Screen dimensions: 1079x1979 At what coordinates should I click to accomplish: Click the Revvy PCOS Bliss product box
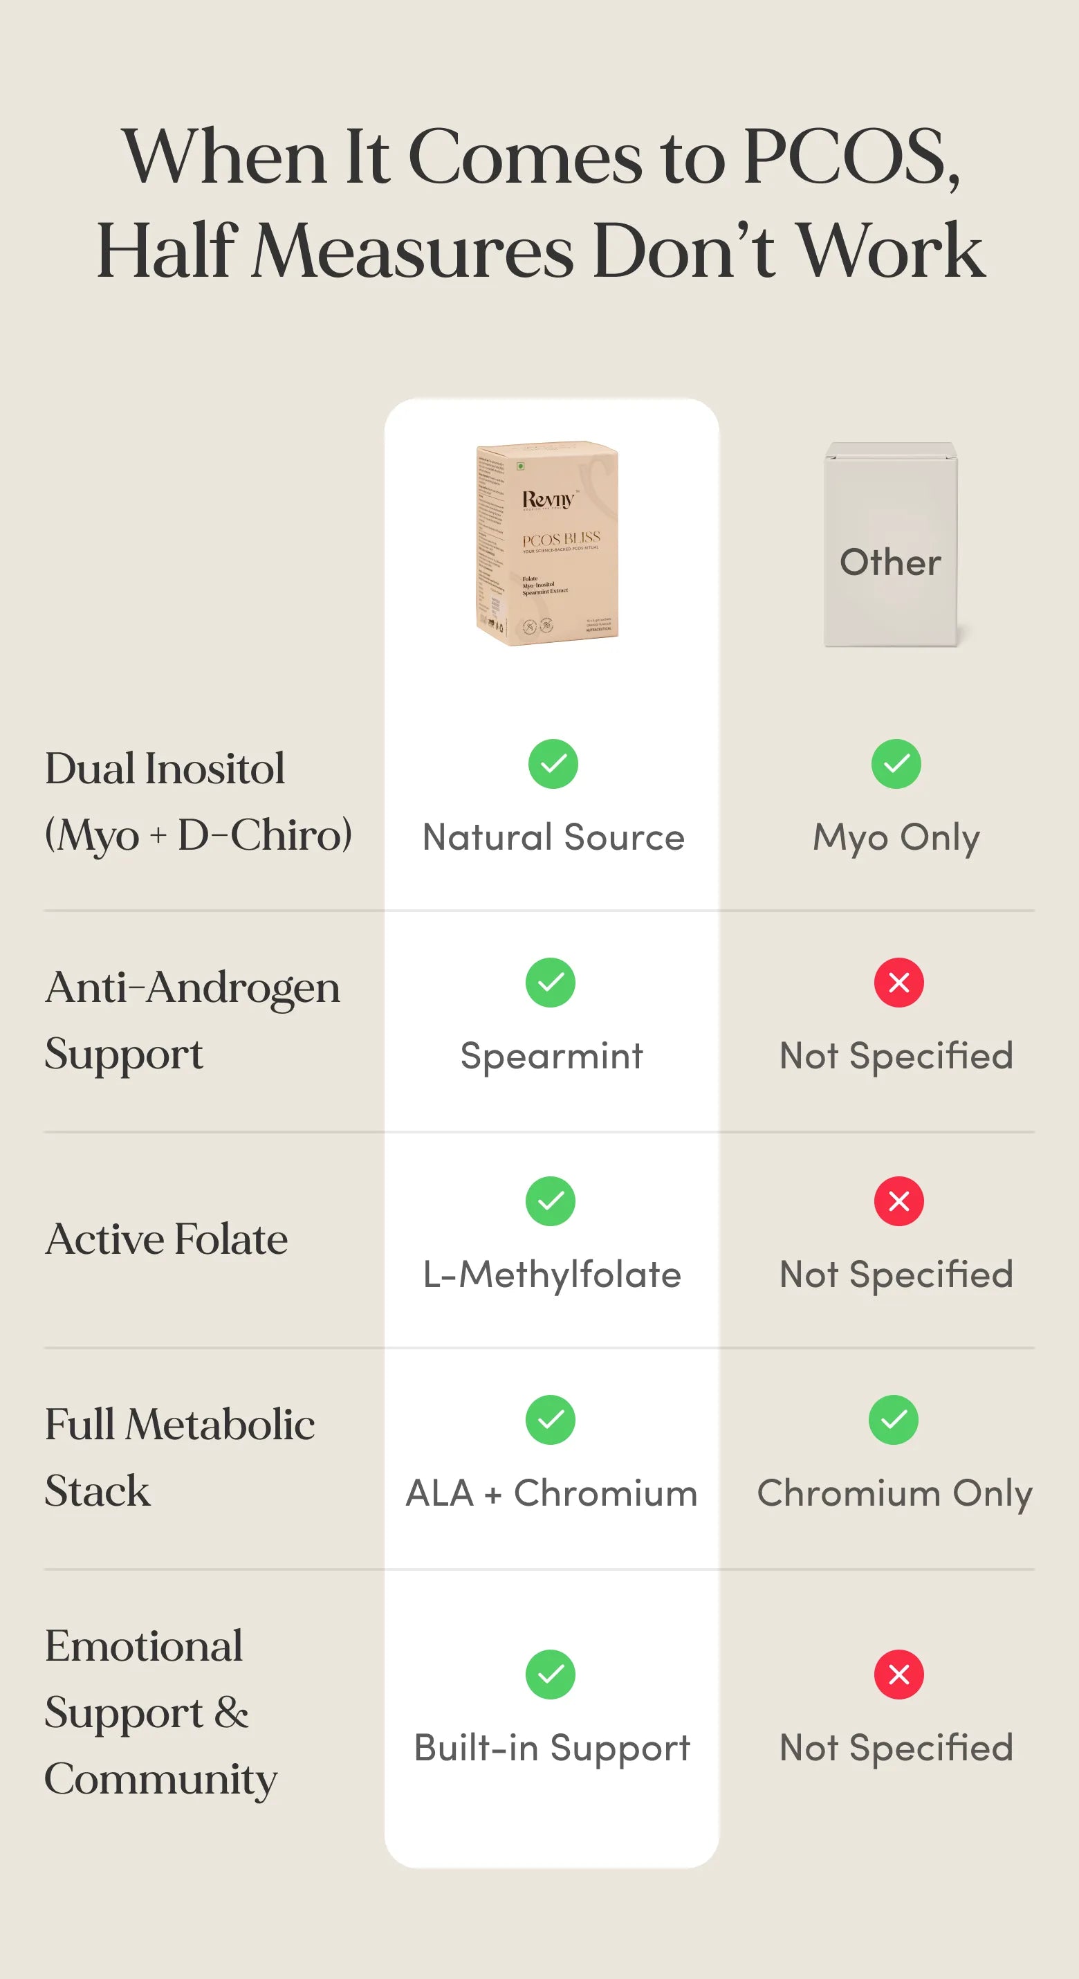pyautogui.click(x=548, y=543)
